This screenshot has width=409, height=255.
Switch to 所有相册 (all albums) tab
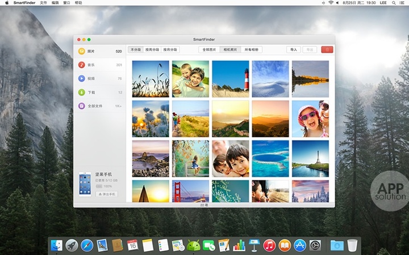click(251, 50)
